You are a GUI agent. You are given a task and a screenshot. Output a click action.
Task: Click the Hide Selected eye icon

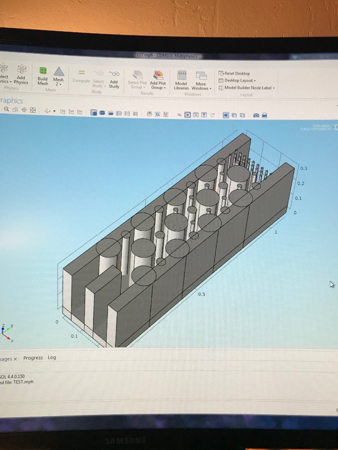pyautogui.click(x=179, y=115)
